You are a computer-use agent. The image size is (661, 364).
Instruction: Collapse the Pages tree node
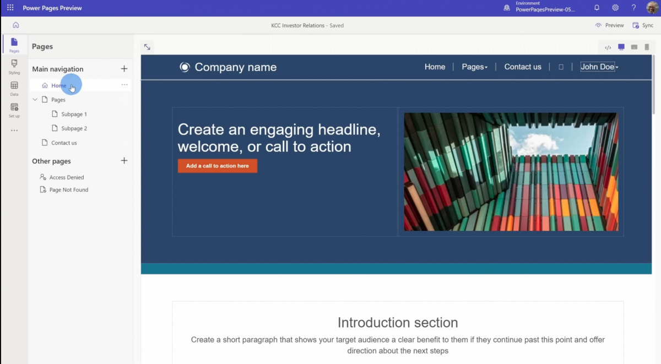(35, 100)
